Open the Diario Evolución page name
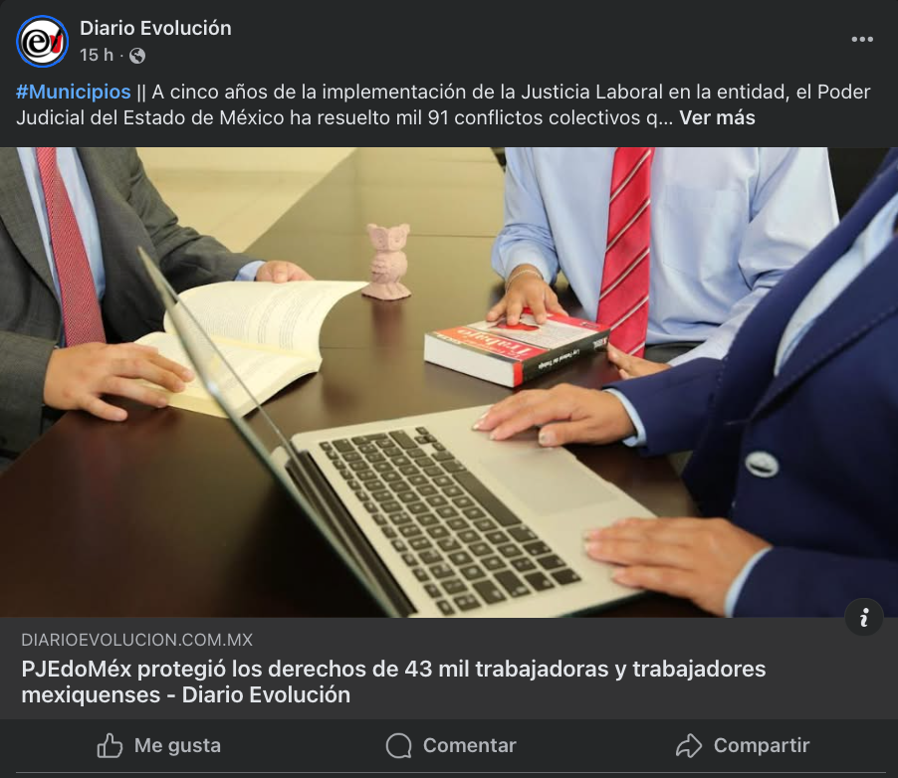Screen dimensions: 898x778 coord(155,28)
